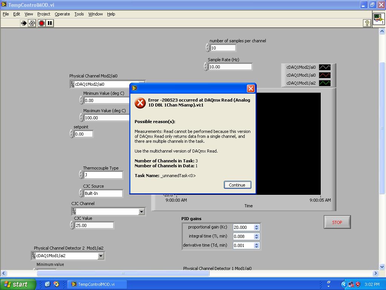This screenshot has height=290, width=386.
Task: Click the network tray icon
Action: click(351, 284)
